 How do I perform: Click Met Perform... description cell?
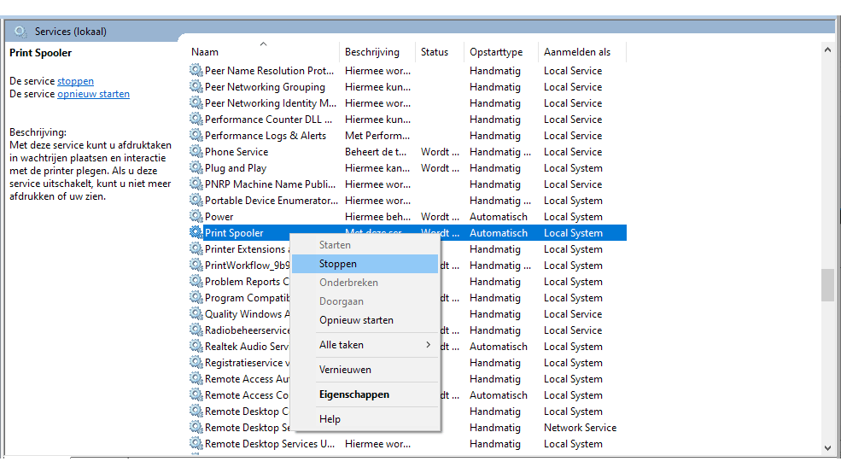click(377, 136)
